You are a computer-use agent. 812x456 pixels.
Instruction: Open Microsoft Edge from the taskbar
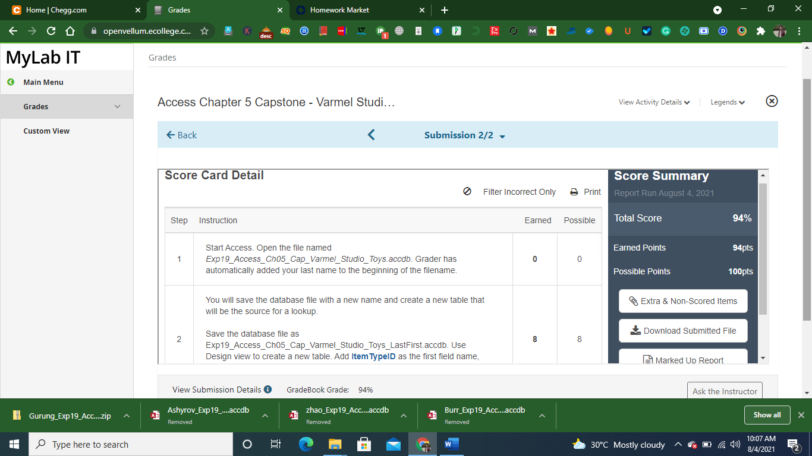pos(306,444)
